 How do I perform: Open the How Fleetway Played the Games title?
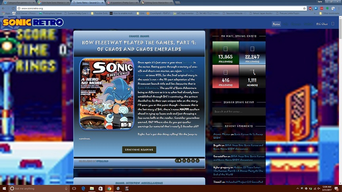[x=139, y=46]
